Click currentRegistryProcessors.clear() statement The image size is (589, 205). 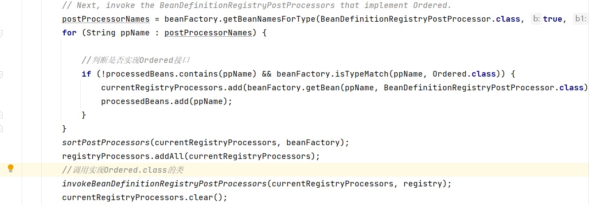pos(144,197)
